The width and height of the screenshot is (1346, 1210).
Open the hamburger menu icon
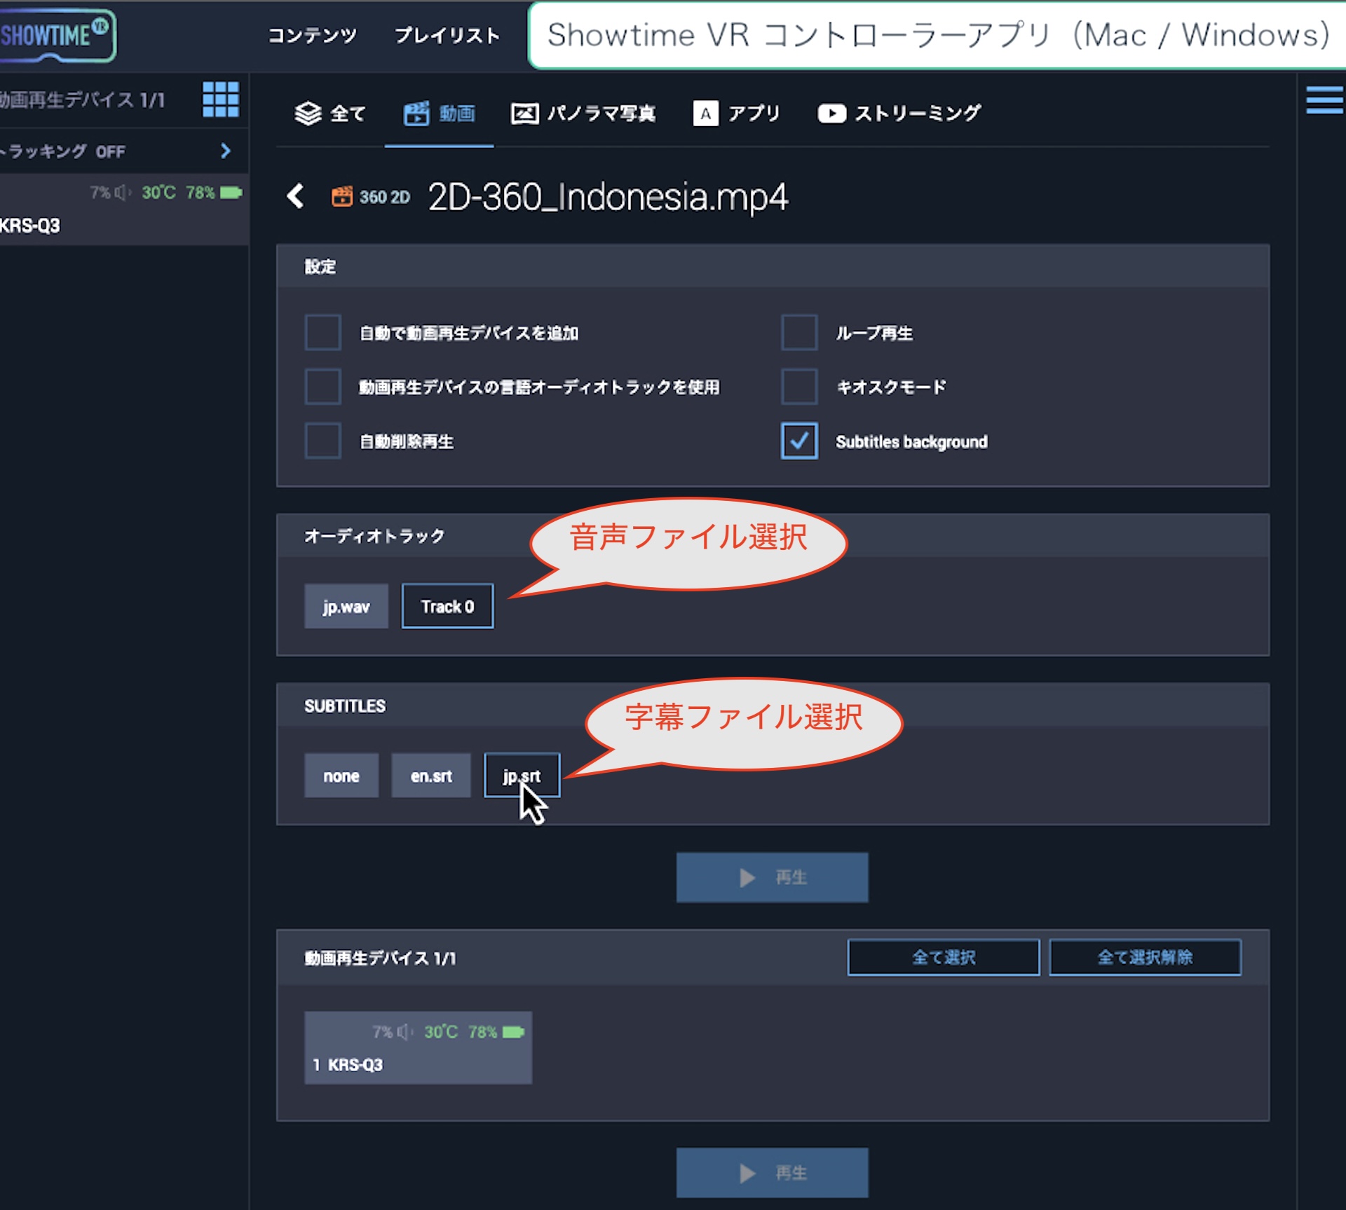point(1324,99)
